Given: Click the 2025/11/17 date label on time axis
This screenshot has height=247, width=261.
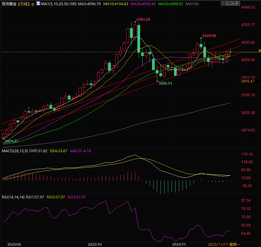Looking at the screenshot, I should [x=218, y=245].
